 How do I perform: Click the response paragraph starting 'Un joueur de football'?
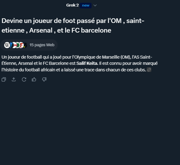coord(79,63)
